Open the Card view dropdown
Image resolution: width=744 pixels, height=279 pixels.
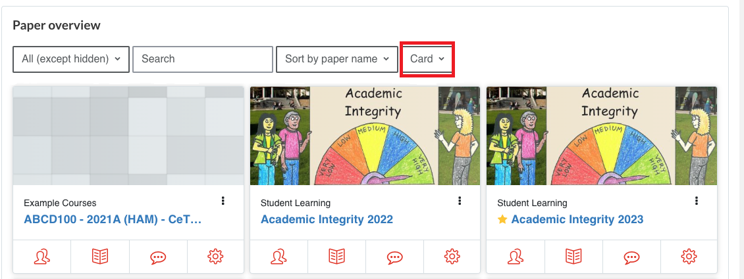[x=427, y=59]
